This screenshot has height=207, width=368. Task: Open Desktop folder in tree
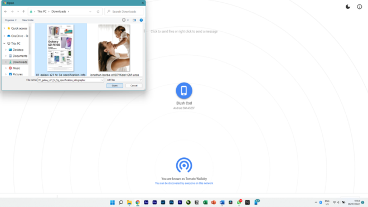coord(16,50)
